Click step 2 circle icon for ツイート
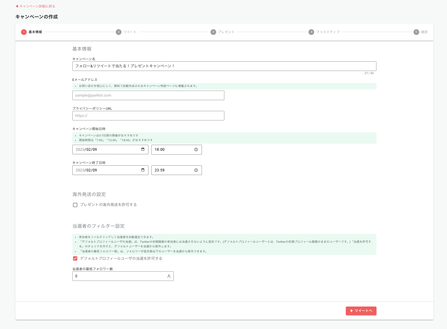Screen dimensions: 447x329 (x=119, y=32)
